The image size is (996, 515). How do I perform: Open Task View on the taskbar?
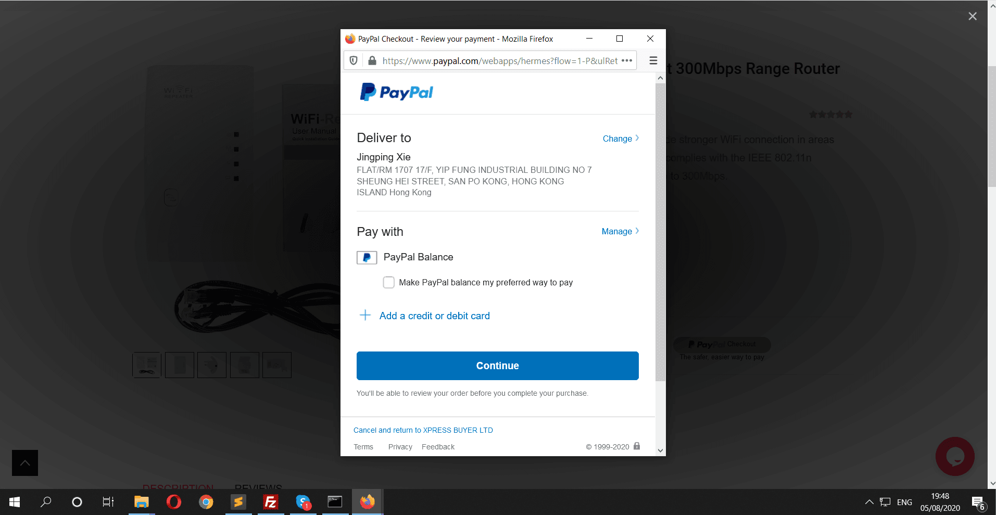tap(108, 502)
